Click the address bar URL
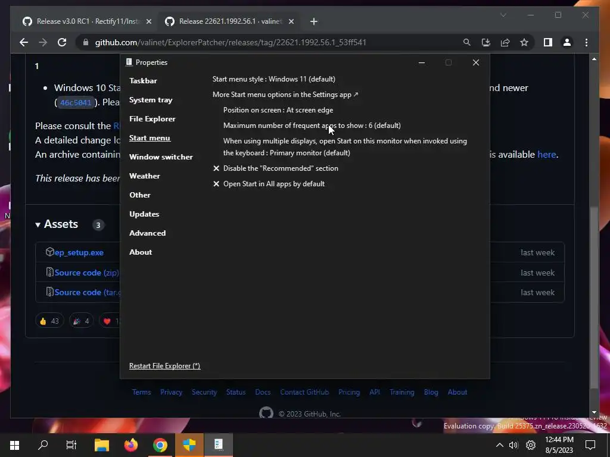610x457 pixels. [x=231, y=42]
